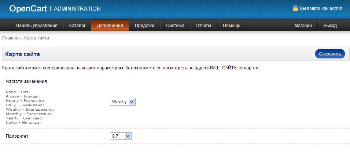The height and width of the screenshot is (153, 350).
Task: Go to the Отчеты menu
Action: coord(203,26)
